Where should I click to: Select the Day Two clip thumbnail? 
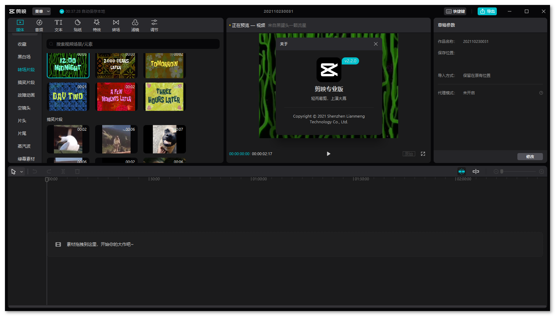point(68,97)
